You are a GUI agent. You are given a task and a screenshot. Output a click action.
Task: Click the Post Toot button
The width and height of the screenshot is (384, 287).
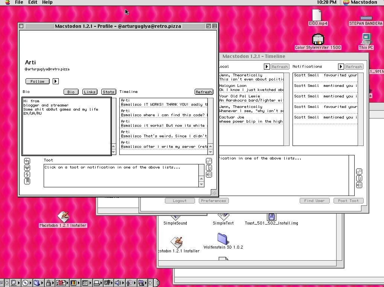click(x=349, y=200)
